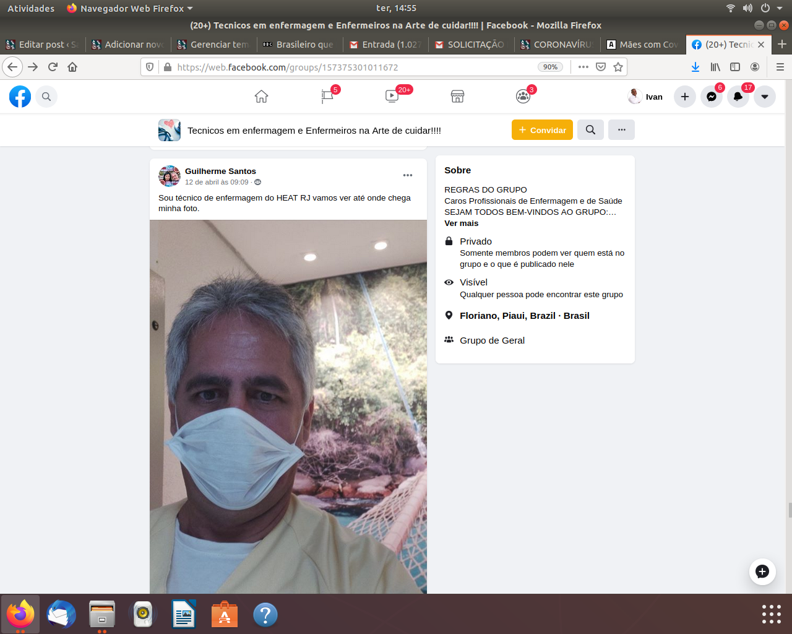Viewport: 792px width, 634px height.
Task: Open Messenger chats icon
Action: click(712, 97)
